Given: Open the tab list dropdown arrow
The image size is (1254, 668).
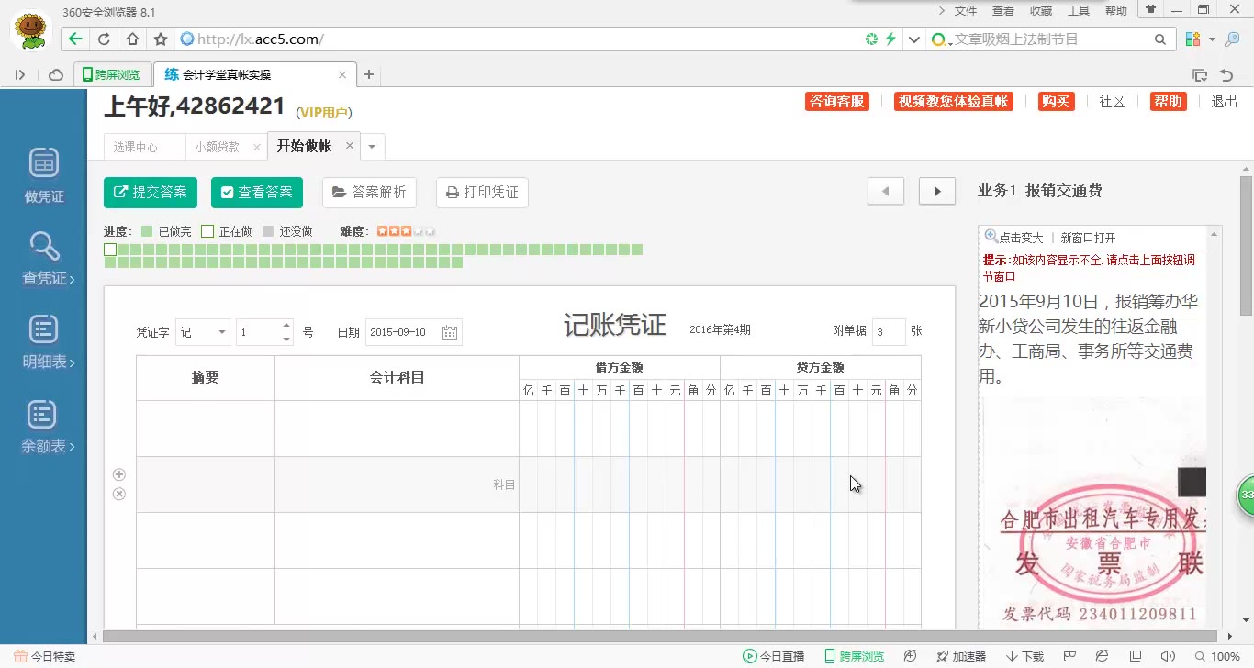Looking at the screenshot, I should 372,145.
